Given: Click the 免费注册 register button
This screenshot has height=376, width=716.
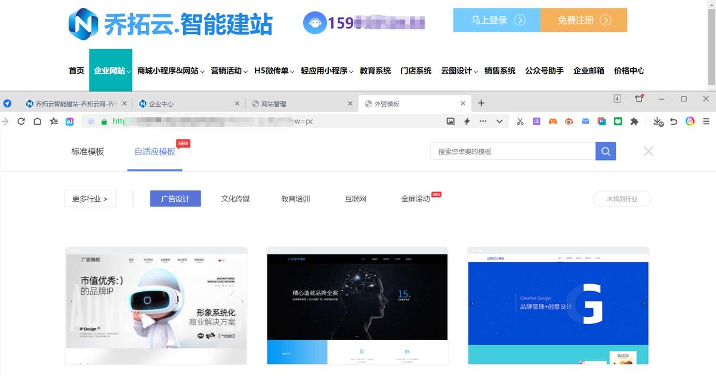Looking at the screenshot, I should 584,20.
